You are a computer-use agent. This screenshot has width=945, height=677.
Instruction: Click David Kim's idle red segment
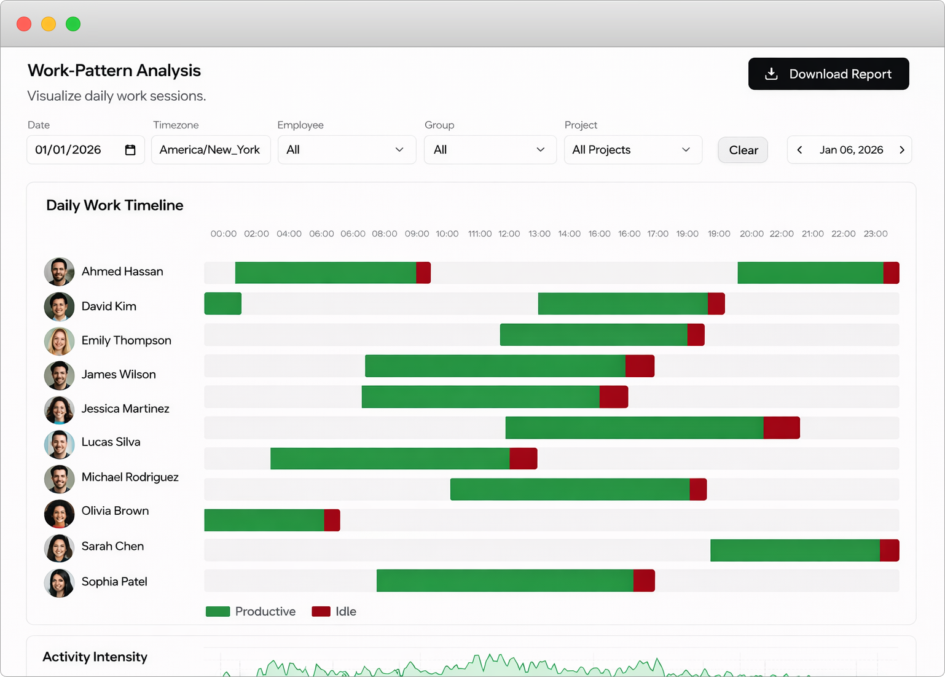[716, 303]
